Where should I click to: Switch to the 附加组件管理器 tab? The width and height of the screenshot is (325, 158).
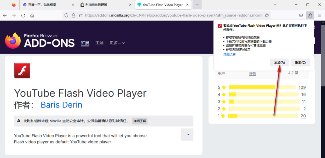coord(106,5)
